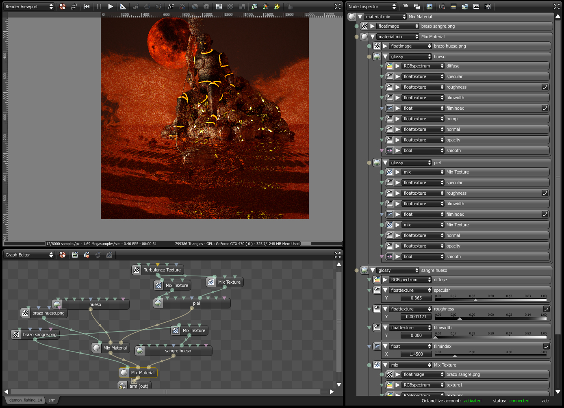Open the Render Viewport panel type dropdown
The image size is (564, 408).
click(29, 7)
